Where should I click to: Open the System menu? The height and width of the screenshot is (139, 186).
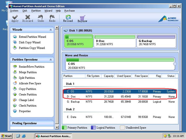[14, 11]
